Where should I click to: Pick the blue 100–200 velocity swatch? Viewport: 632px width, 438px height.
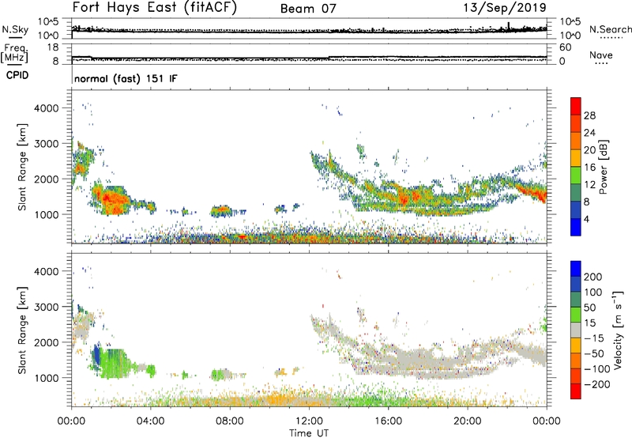click(x=576, y=284)
